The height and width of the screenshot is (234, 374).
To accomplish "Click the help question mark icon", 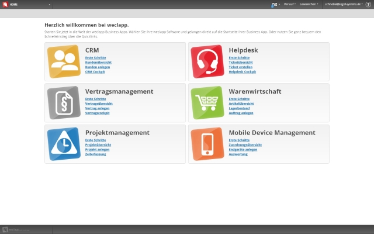I will click(368, 4).
